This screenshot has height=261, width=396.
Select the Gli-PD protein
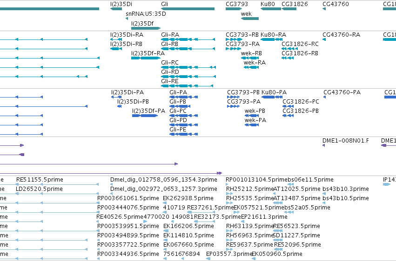tap(184, 125)
